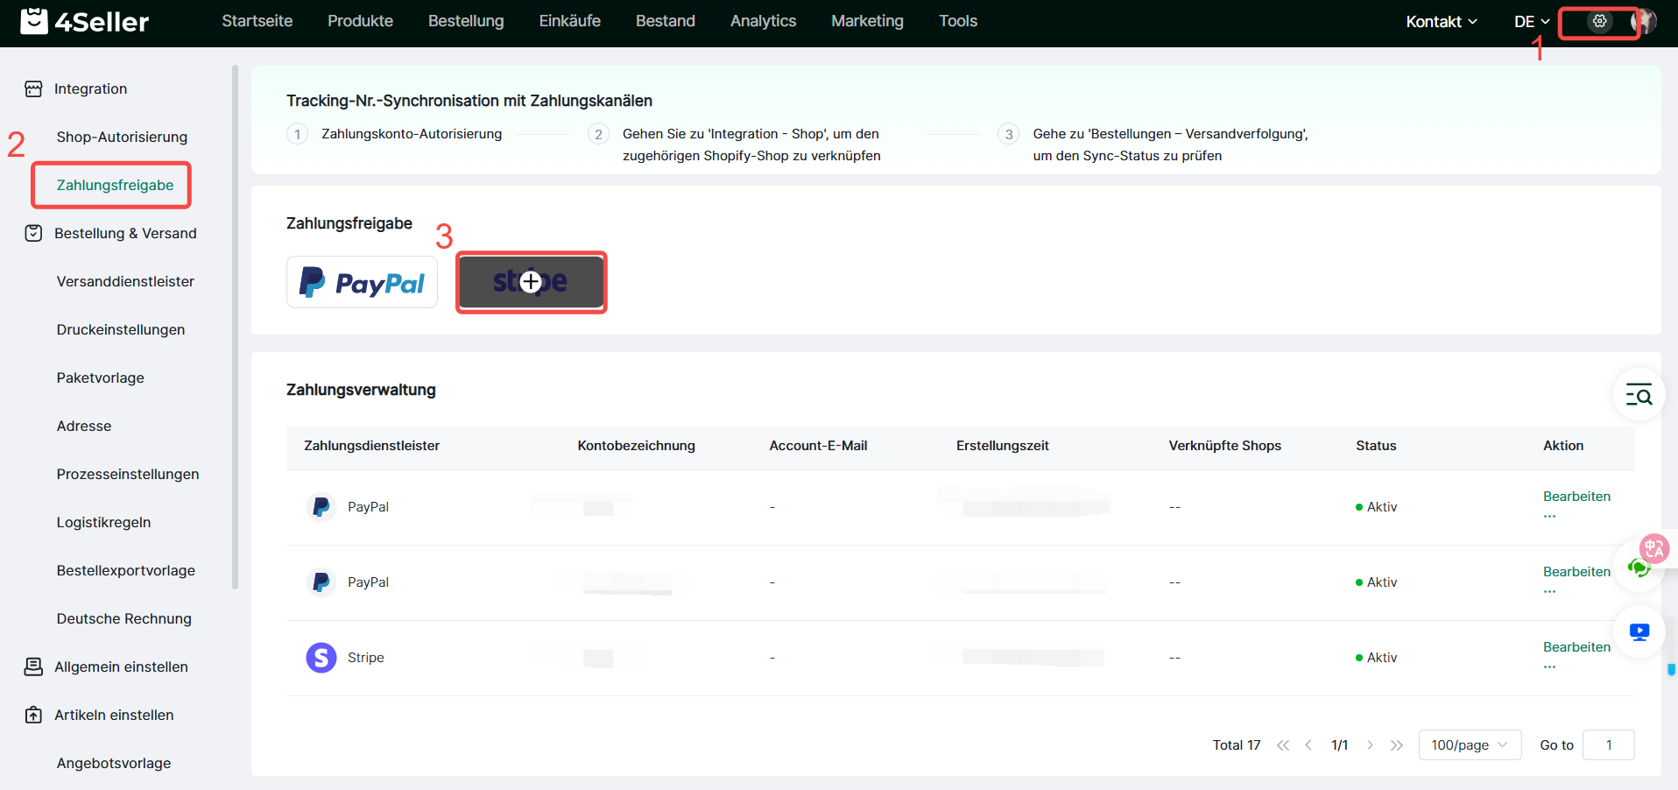This screenshot has height=790, width=1678.
Task: Open the Bestellung menu
Action: pos(466,21)
